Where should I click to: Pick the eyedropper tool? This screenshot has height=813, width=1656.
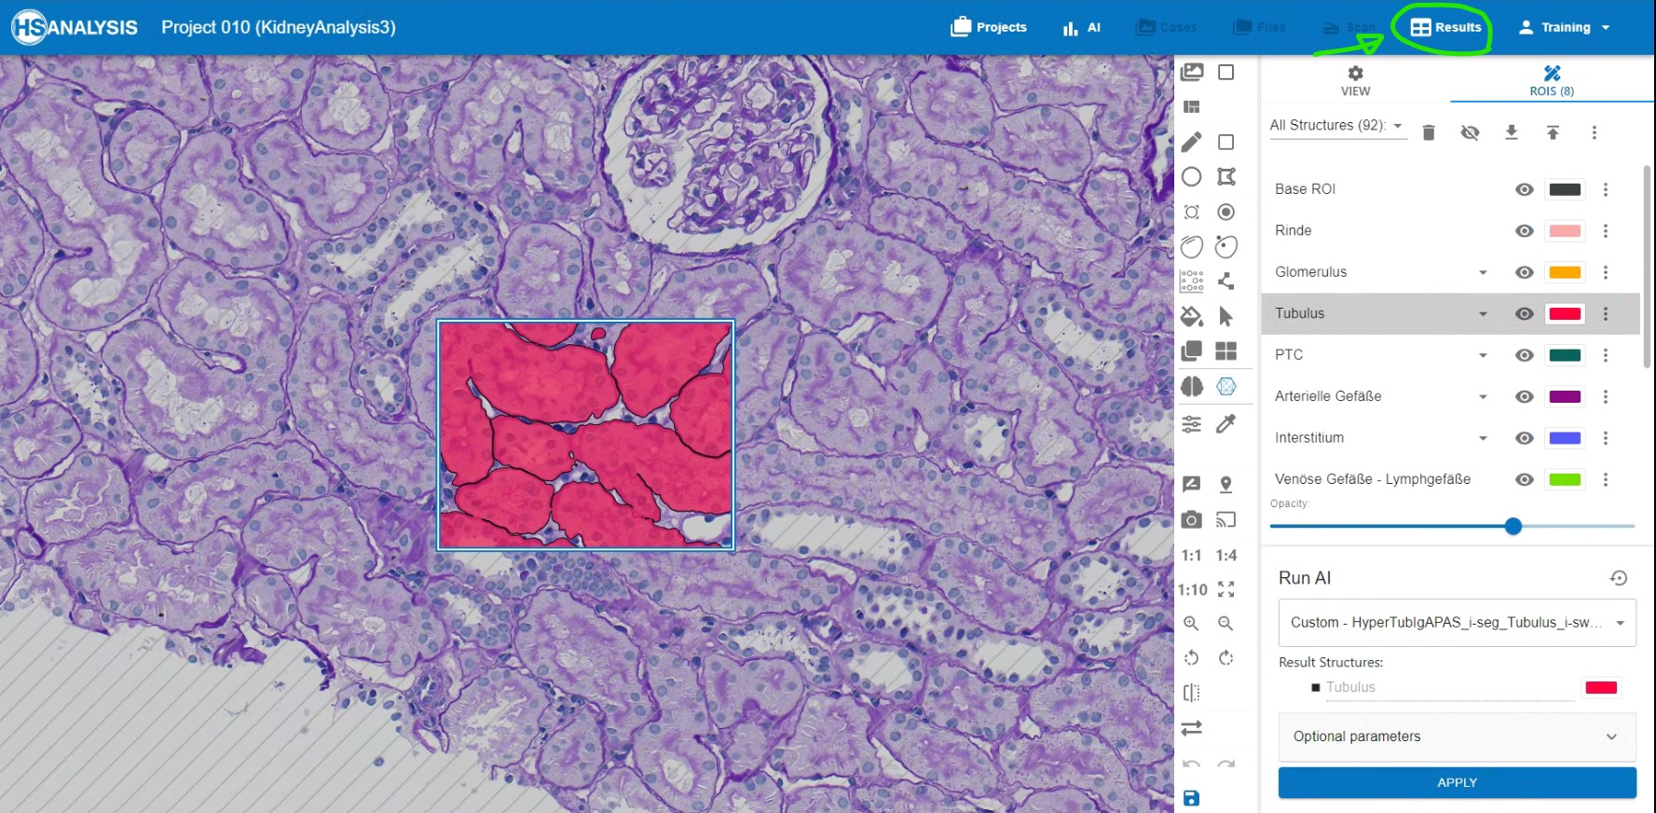pos(1226,424)
